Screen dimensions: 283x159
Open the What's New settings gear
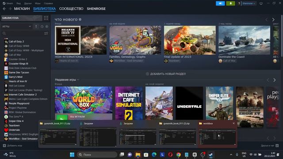[80, 19]
